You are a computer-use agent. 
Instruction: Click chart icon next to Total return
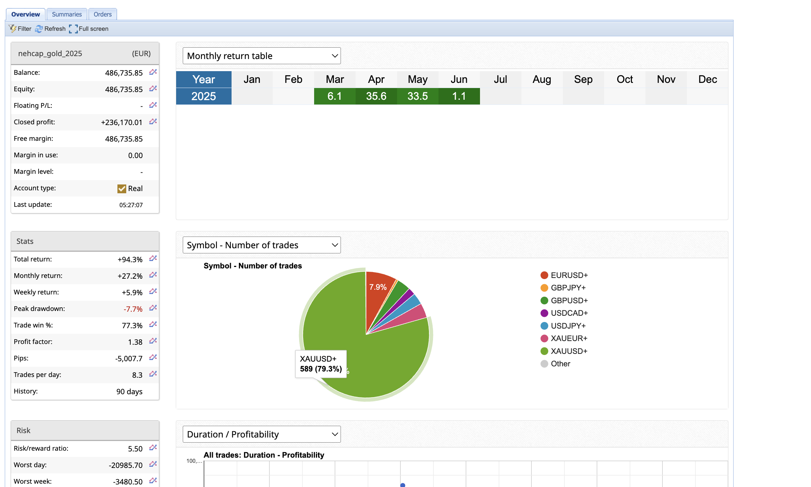coord(153,259)
